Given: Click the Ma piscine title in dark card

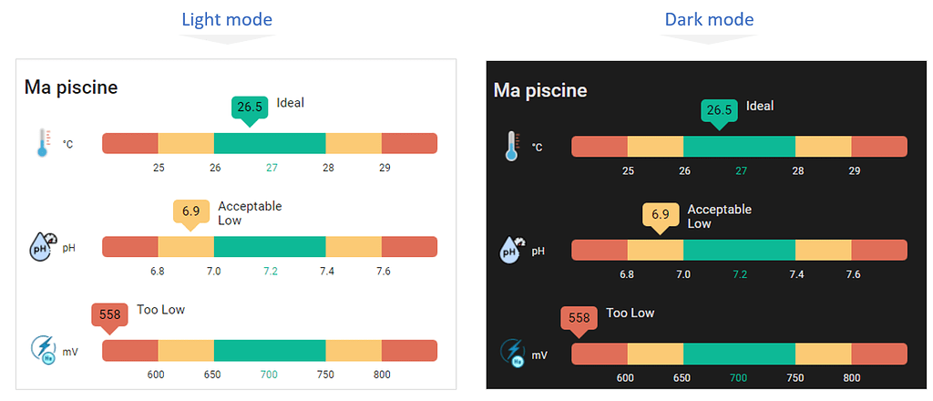Looking at the screenshot, I should point(540,90).
